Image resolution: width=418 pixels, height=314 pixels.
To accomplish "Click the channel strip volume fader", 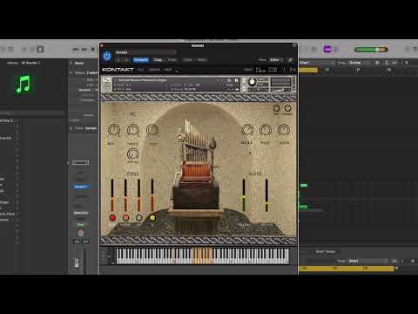I will [x=77, y=263].
